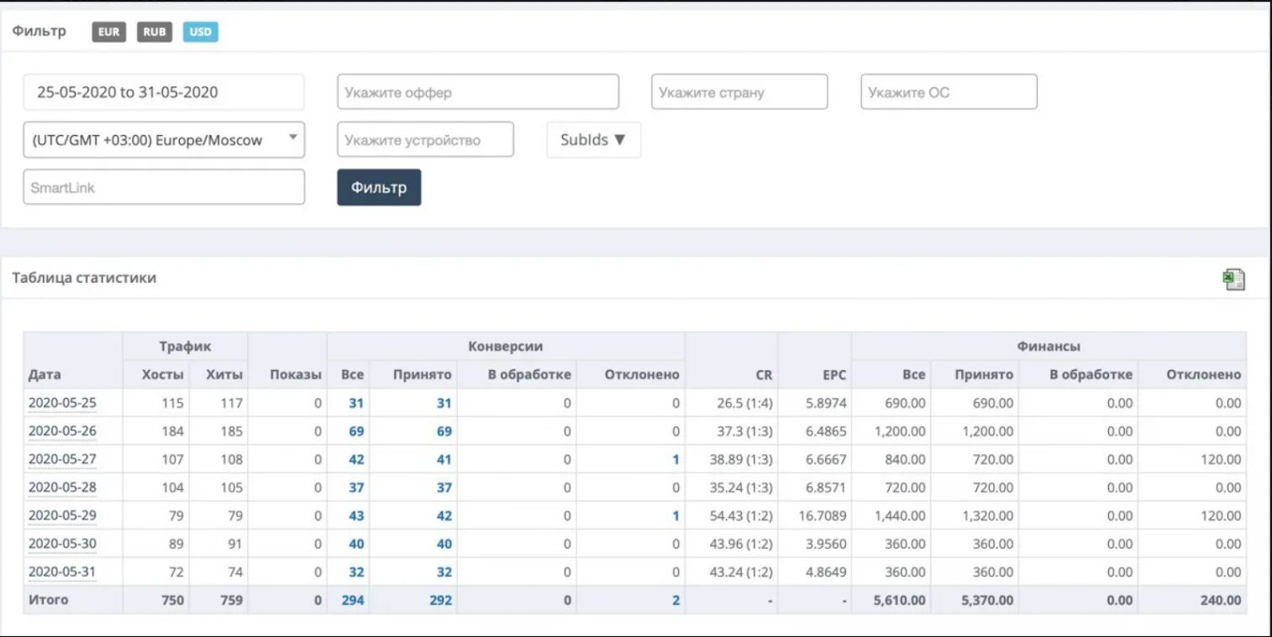Open the 2020-05-25 date link
The width and height of the screenshot is (1272, 637).
click(62, 403)
